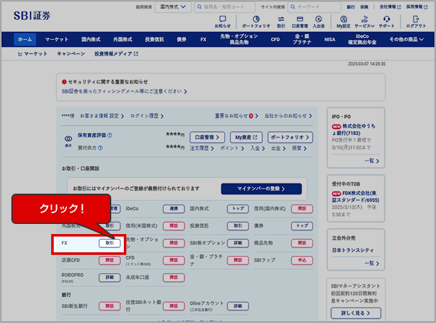Open the iDeCo 確定拠出年金 tab

[362, 39]
